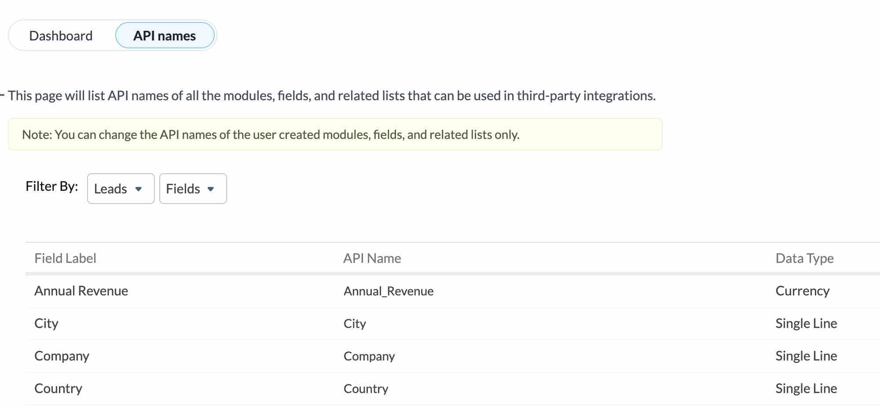Click the City API name value
This screenshot has height=408, width=880.
click(x=355, y=324)
